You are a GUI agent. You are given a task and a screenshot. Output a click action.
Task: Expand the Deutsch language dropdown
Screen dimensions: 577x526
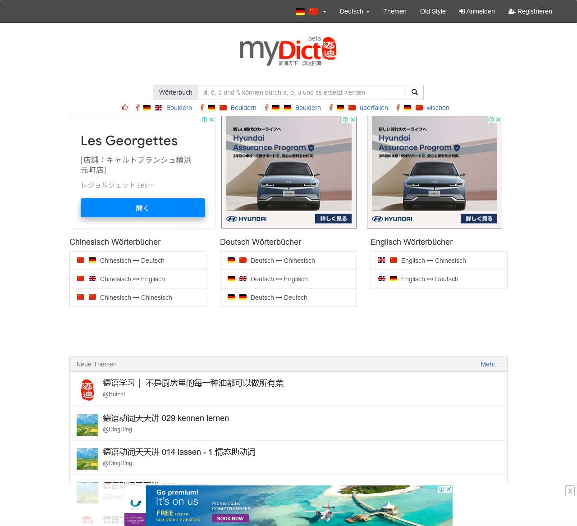354,11
